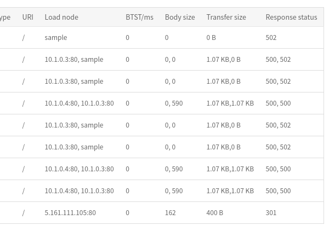Click the first "0, 590" body size cell

click(174, 103)
